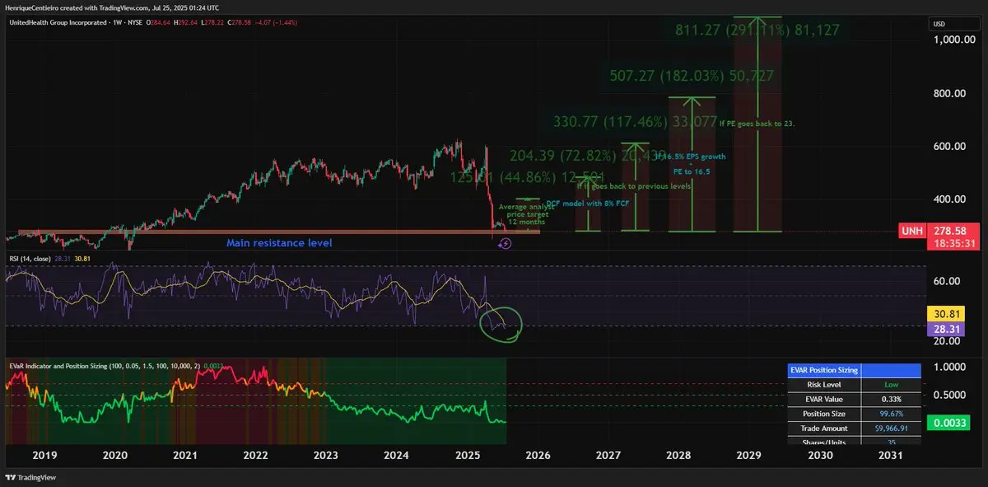Click the 1.0000 EVaR axis label

click(x=948, y=367)
